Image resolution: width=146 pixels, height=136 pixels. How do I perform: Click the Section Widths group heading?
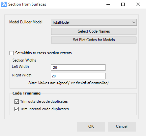(24, 60)
